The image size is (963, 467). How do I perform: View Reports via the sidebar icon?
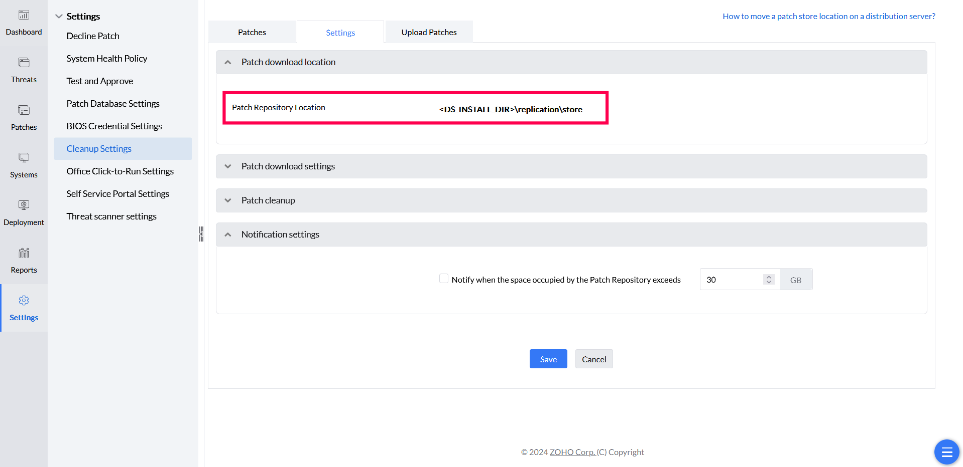pyautogui.click(x=24, y=261)
